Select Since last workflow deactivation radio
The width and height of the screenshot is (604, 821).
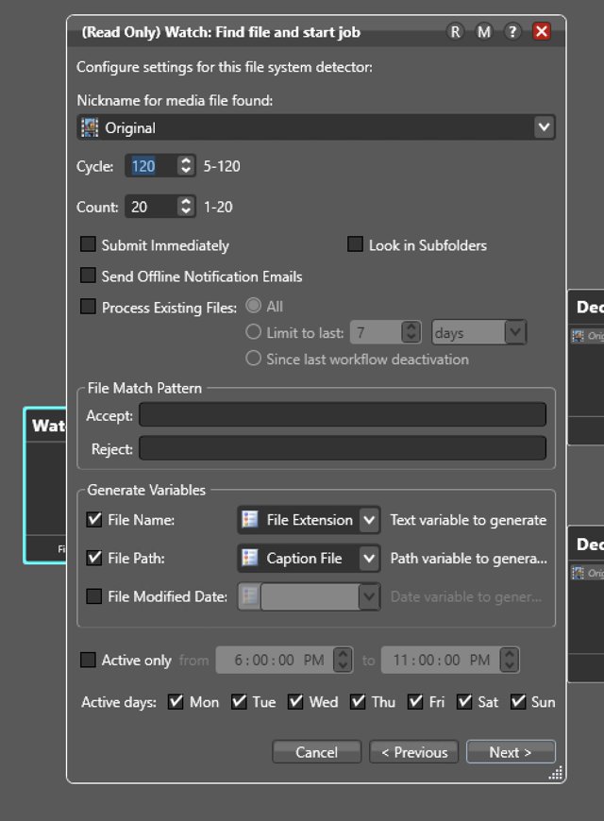coord(253,359)
